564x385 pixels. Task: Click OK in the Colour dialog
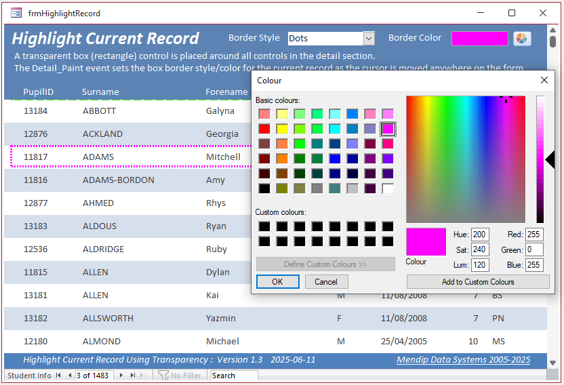pyautogui.click(x=278, y=282)
